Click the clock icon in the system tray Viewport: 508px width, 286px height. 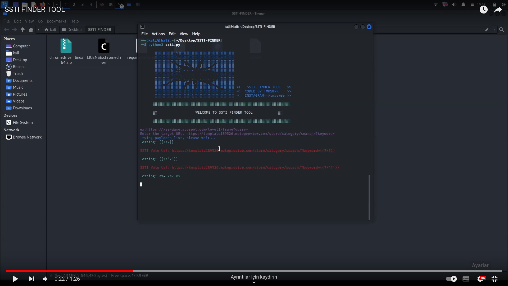pyautogui.click(x=483, y=10)
